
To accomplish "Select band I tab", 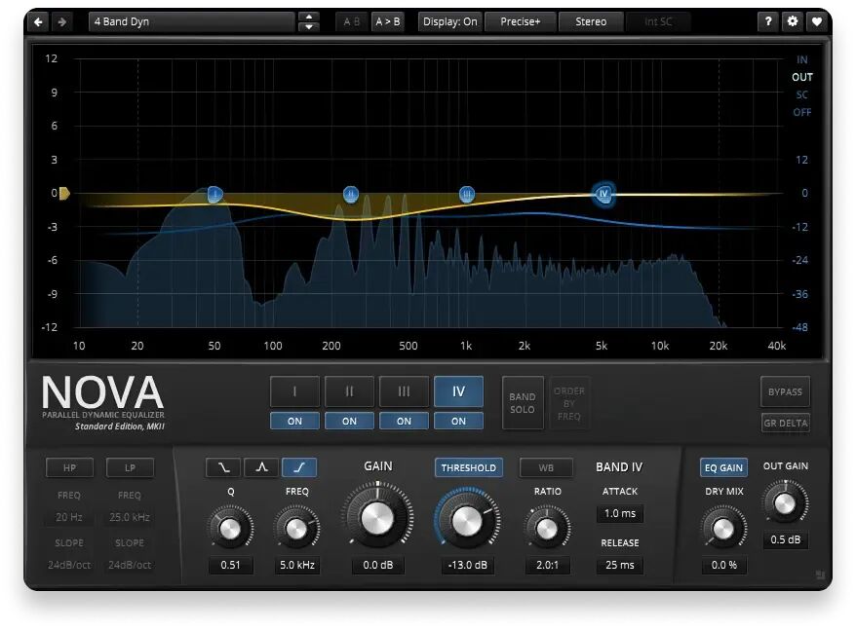I will click(294, 391).
